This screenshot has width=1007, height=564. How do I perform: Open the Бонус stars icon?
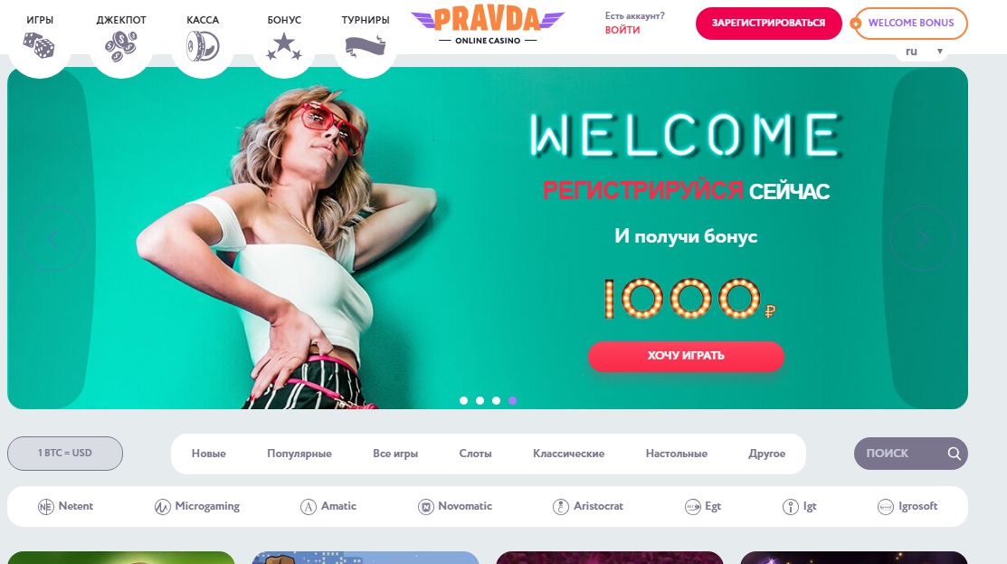[284, 46]
